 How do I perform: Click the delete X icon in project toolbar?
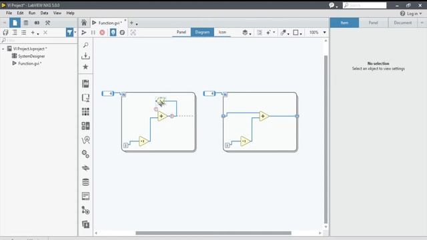tap(45, 33)
